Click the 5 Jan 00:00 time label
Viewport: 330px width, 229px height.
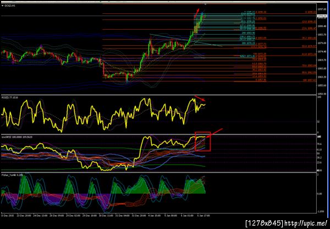[x=172, y=216]
